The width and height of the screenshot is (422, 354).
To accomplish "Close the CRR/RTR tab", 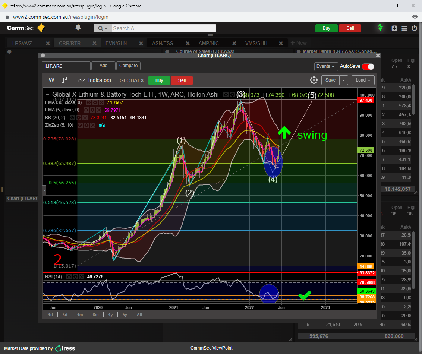I will (x=94, y=43).
